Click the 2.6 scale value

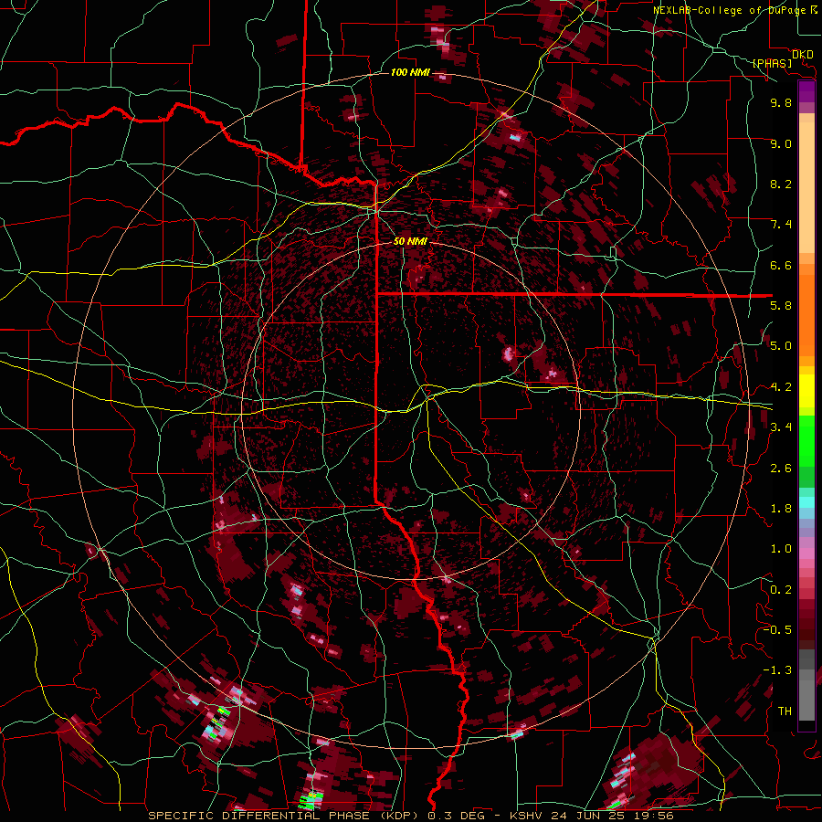click(x=781, y=469)
